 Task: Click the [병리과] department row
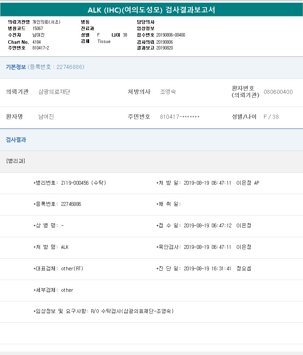click(16, 161)
